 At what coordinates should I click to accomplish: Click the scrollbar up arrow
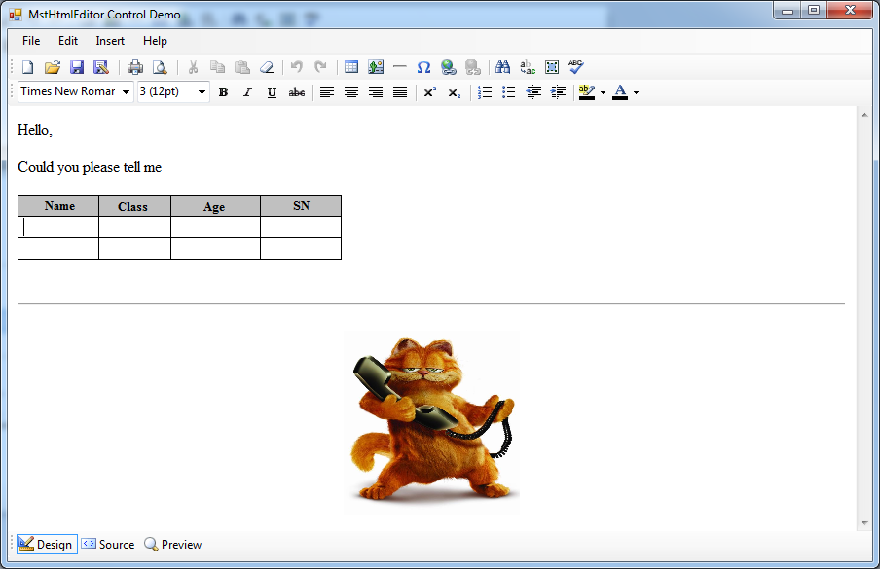pyautogui.click(x=864, y=115)
